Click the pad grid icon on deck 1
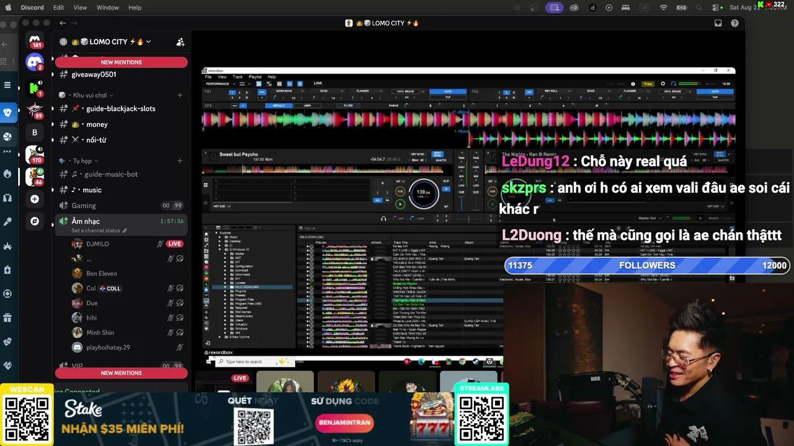Viewport: 794px width, 446px height. click(206, 185)
